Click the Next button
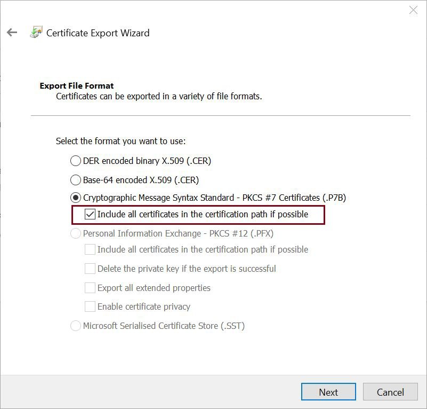Viewport: 427px width, 409px height. coord(328,392)
